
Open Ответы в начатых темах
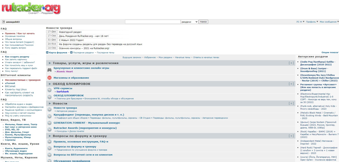(206, 57)
